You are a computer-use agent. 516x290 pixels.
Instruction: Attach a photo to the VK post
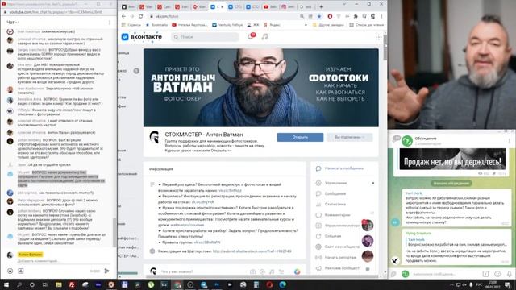pos(252,271)
